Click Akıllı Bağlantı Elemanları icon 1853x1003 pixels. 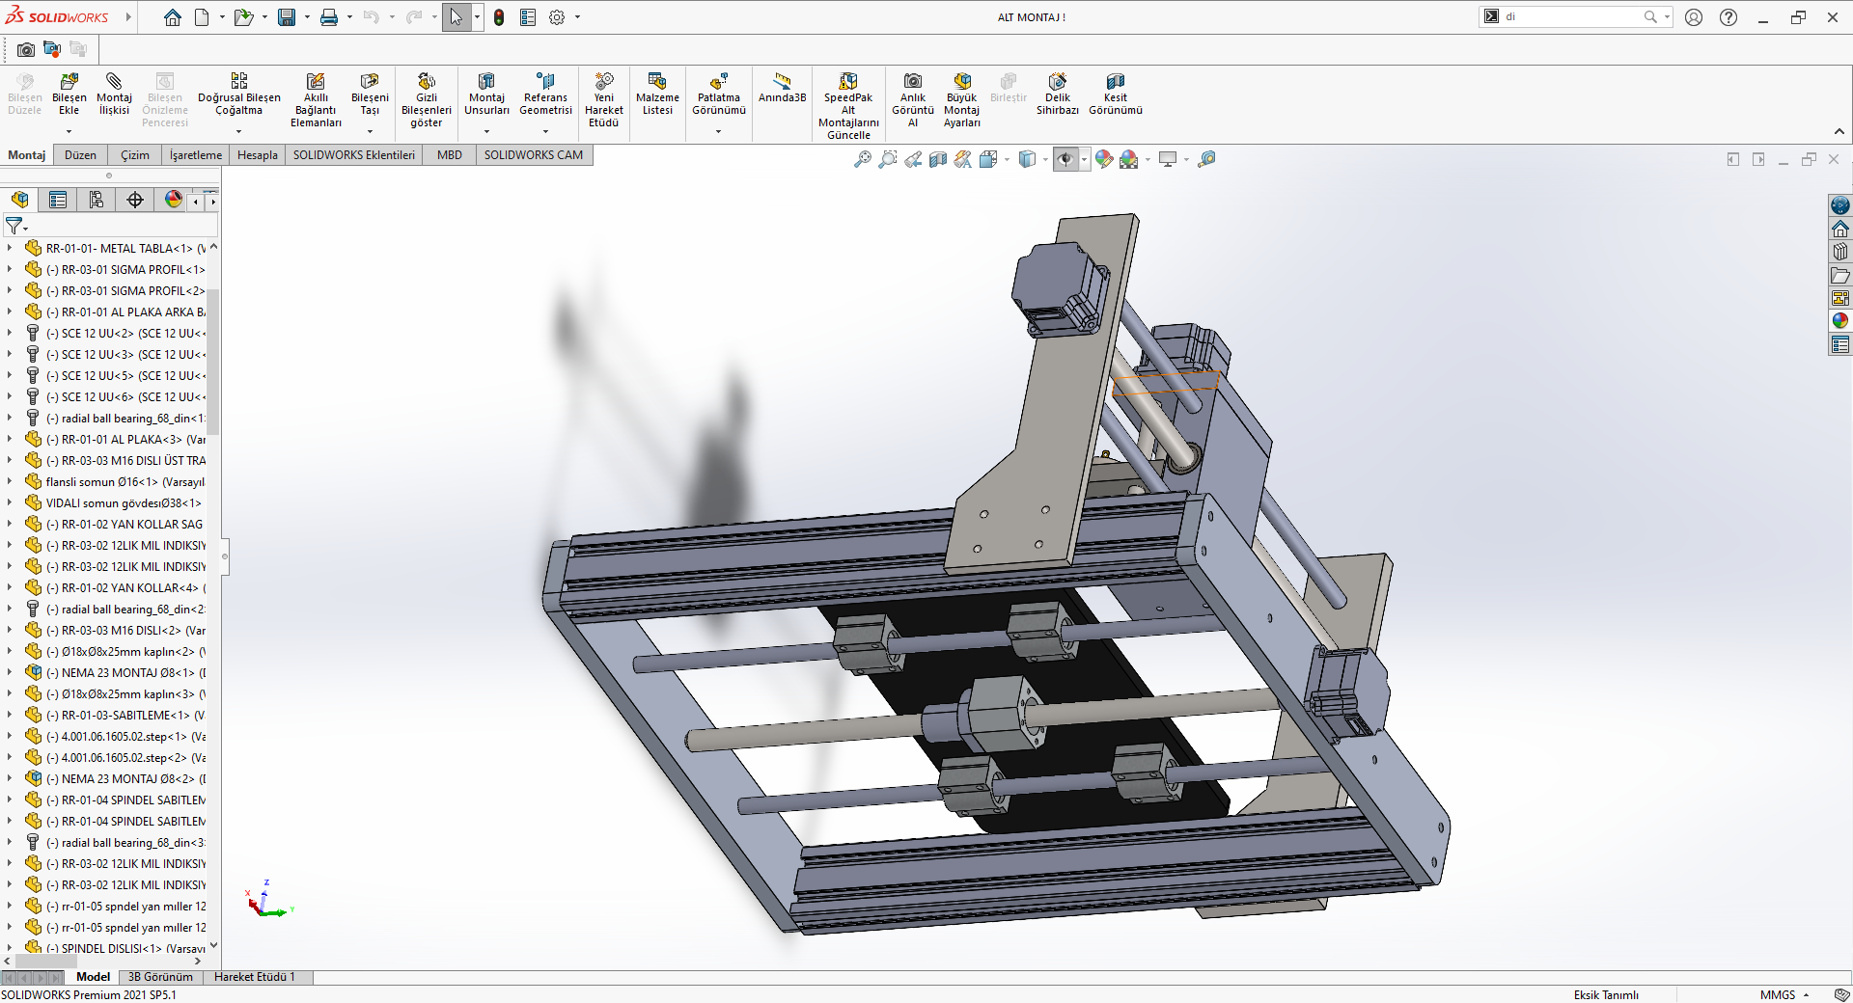[x=316, y=99]
